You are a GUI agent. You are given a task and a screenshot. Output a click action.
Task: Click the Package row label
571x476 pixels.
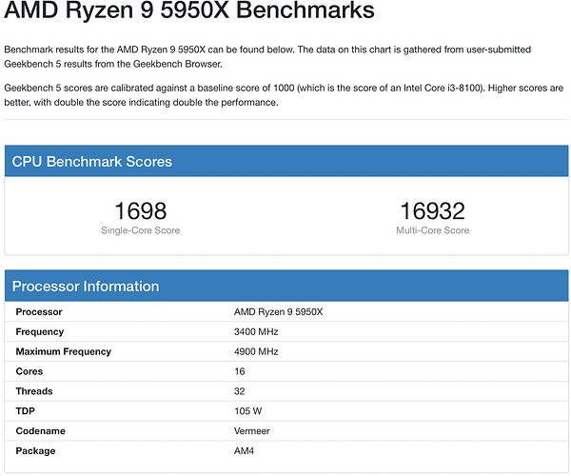35,451
